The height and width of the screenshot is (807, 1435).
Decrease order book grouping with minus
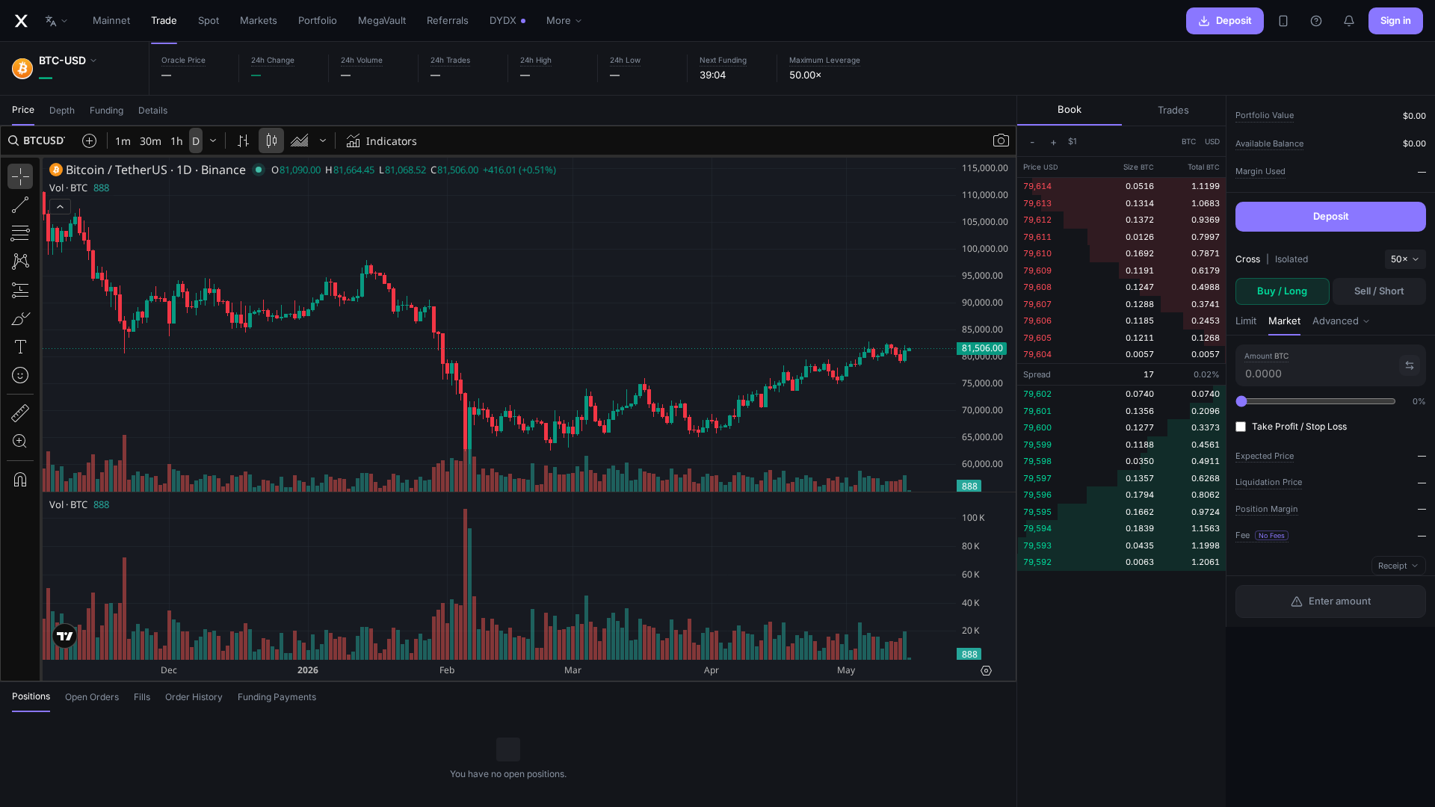click(x=1032, y=142)
